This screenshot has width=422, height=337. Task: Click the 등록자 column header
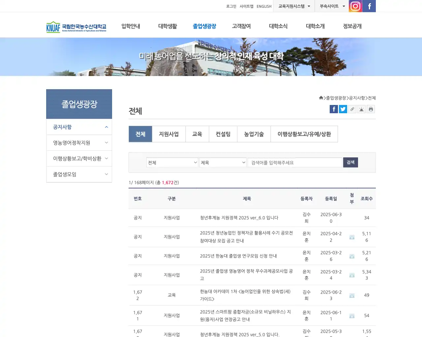click(307, 199)
